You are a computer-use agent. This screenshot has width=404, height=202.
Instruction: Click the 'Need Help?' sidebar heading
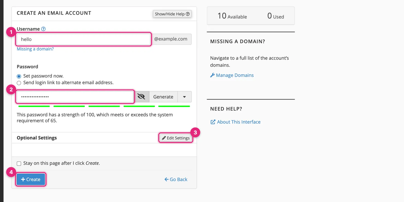click(x=226, y=109)
